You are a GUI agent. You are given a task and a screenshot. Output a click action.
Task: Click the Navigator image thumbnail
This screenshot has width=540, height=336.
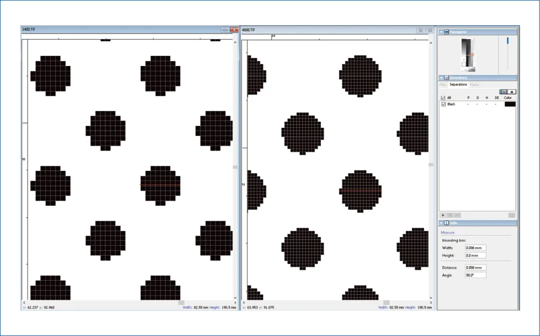[468, 55]
